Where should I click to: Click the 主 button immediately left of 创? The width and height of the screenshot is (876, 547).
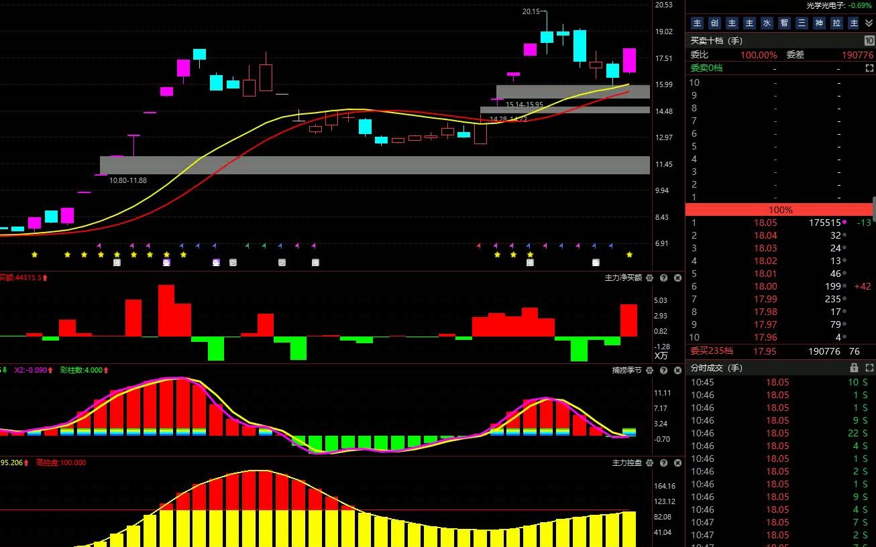(697, 23)
